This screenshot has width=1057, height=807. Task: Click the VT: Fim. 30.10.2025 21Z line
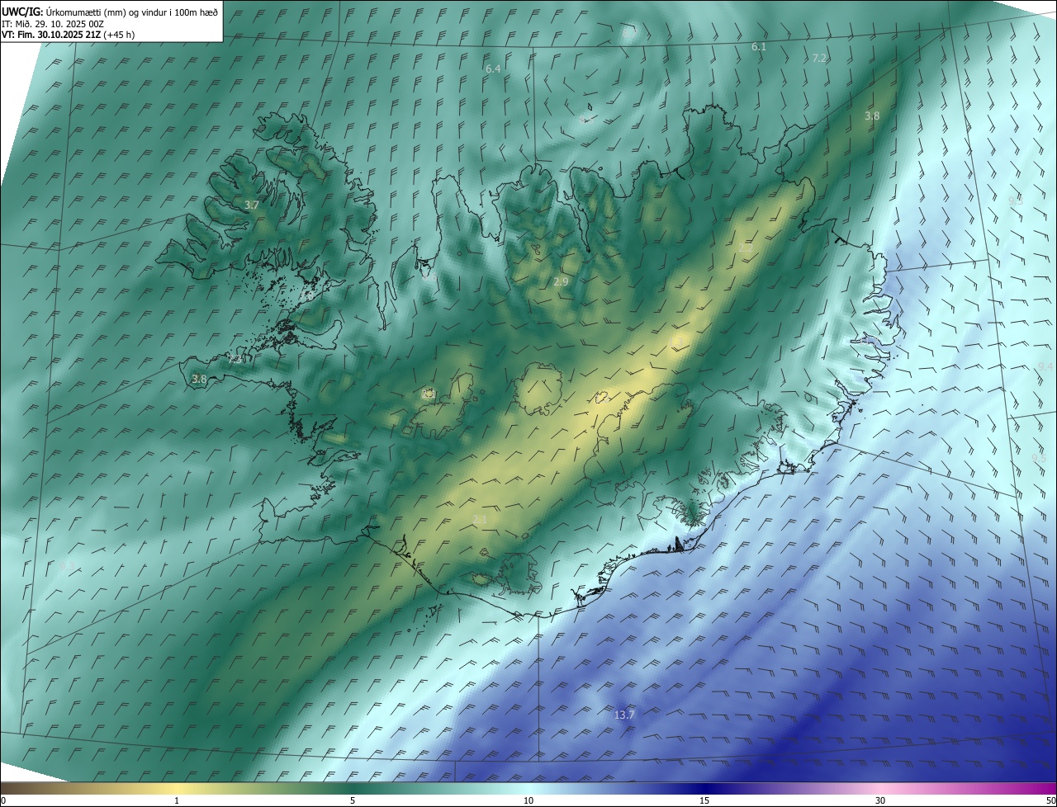[68, 35]
